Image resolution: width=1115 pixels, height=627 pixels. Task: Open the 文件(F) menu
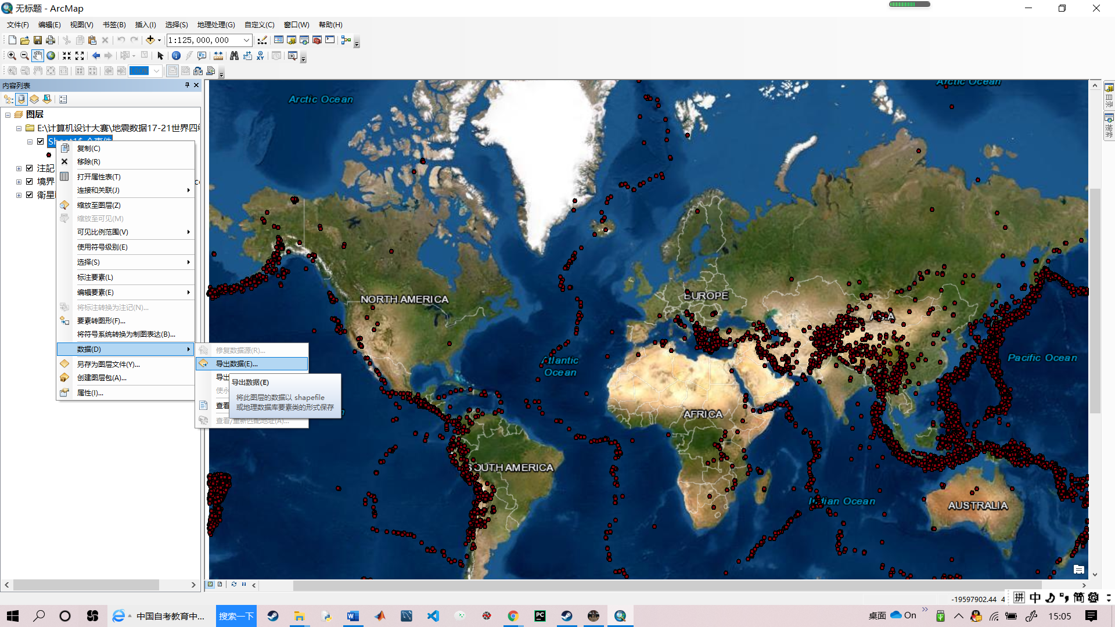pos(18,25)
